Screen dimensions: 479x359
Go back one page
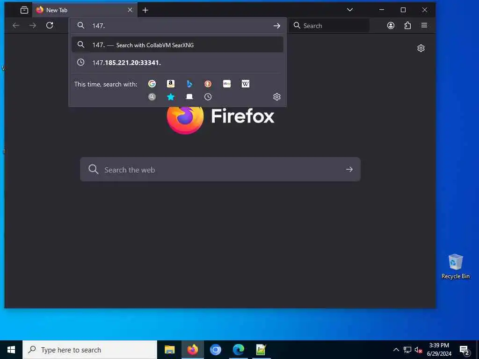click(x=15, y=25)
